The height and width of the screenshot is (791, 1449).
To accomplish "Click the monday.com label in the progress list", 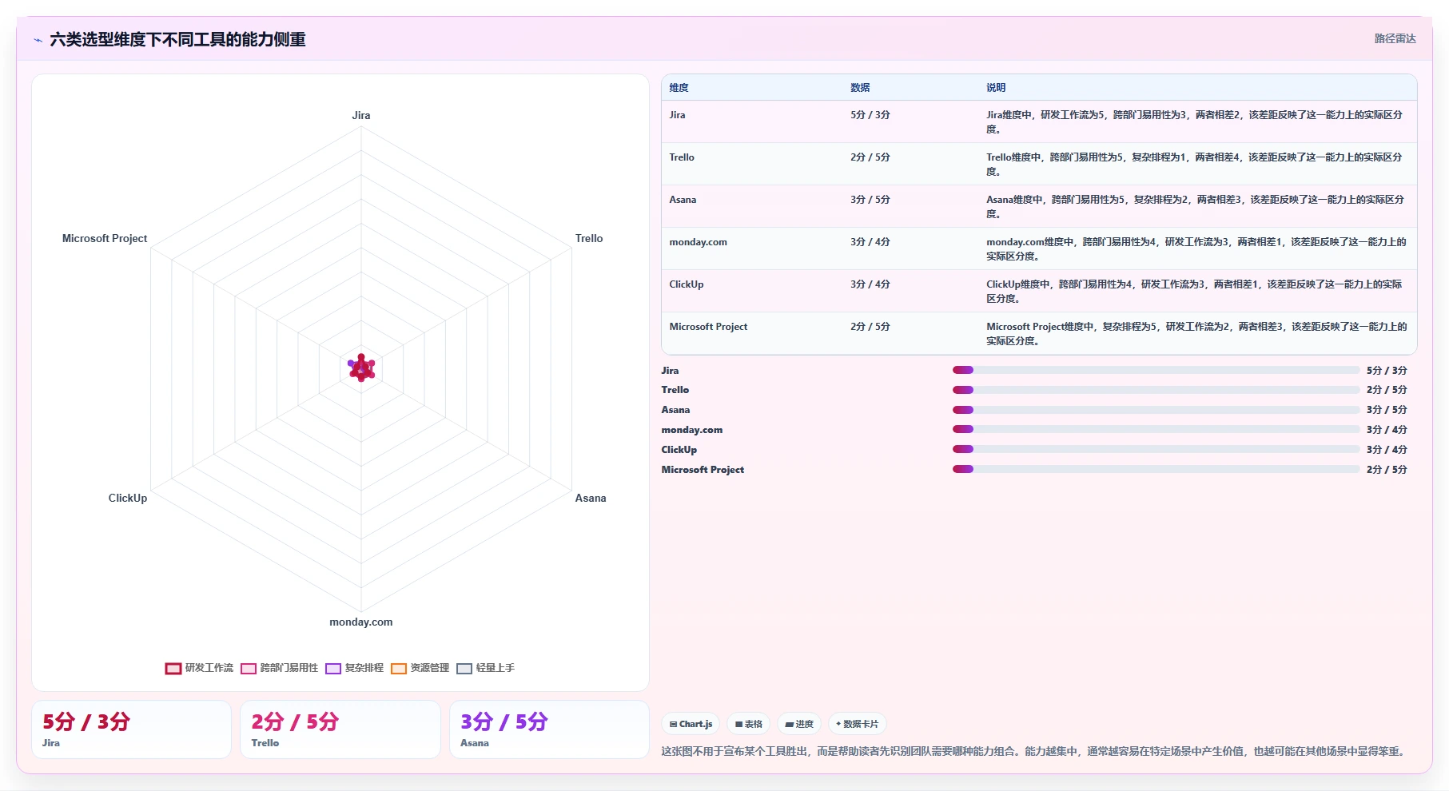I will click(x=692, y=430).
